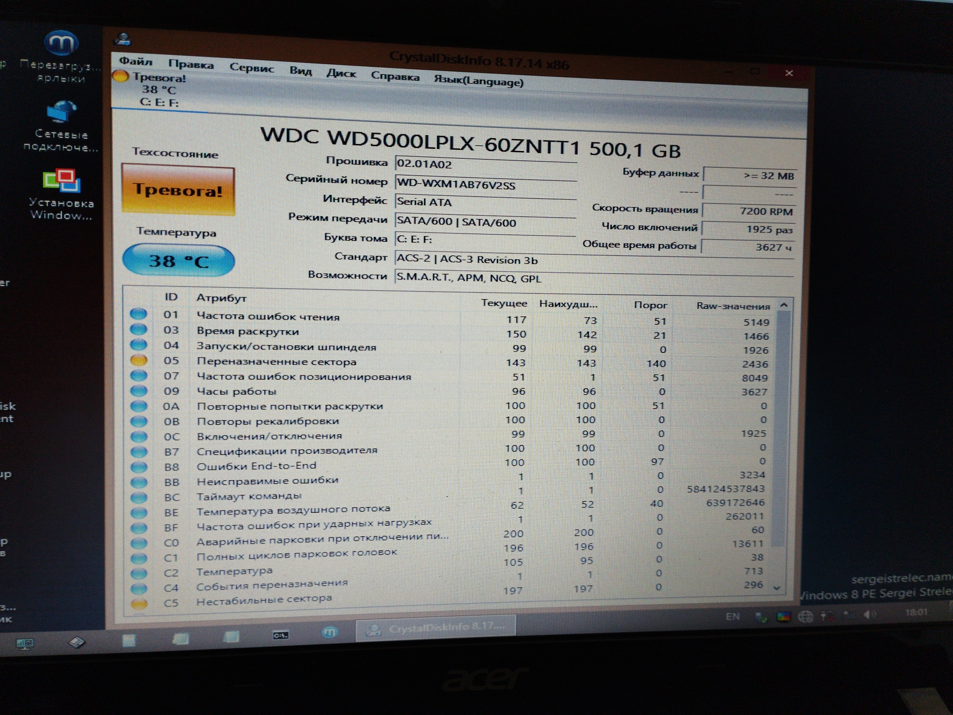953x715 pixels.
Task: Click the Атрибут column header
Action: pyautogui.click(x=221, y=298)
